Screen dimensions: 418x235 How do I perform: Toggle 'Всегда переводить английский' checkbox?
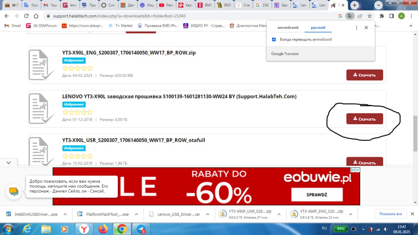tap(274, 40)
